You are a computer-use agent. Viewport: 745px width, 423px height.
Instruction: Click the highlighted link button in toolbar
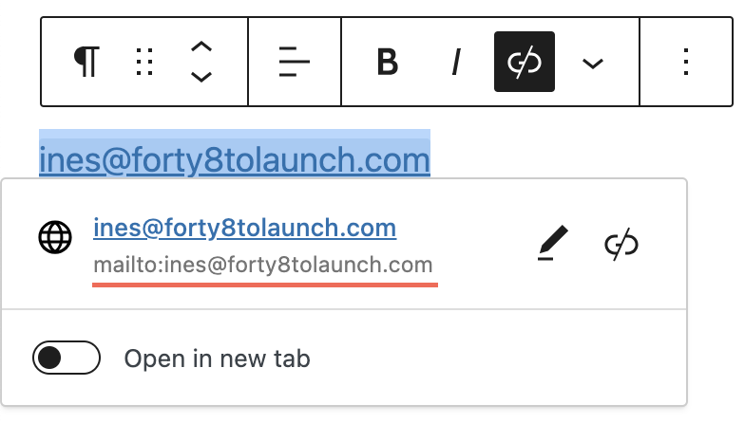525,63
